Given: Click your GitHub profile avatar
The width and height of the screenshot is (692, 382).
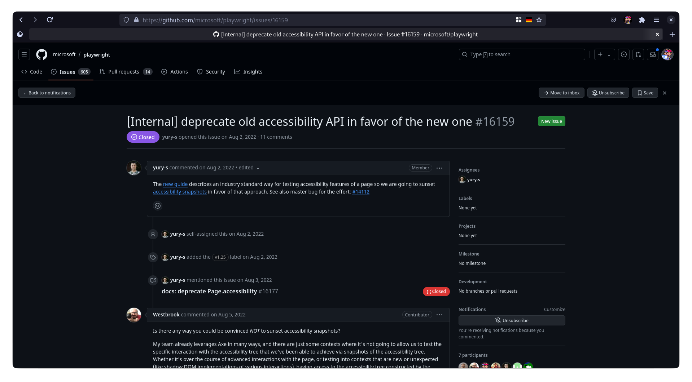Looking at the screenshot, I should pos(667,54).
